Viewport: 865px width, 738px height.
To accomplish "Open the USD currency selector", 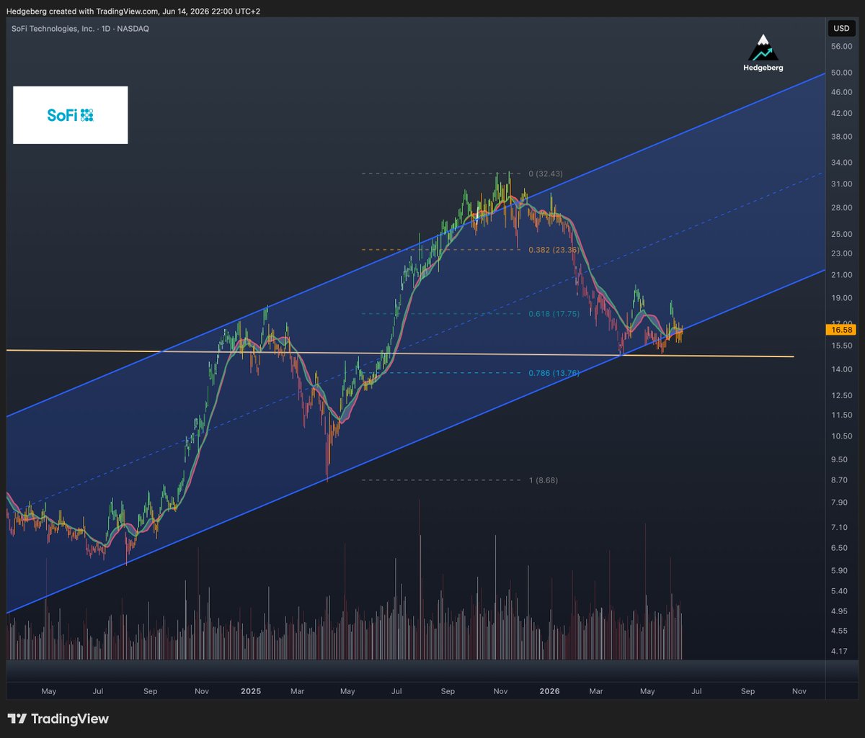I will [x=840, y=29].
